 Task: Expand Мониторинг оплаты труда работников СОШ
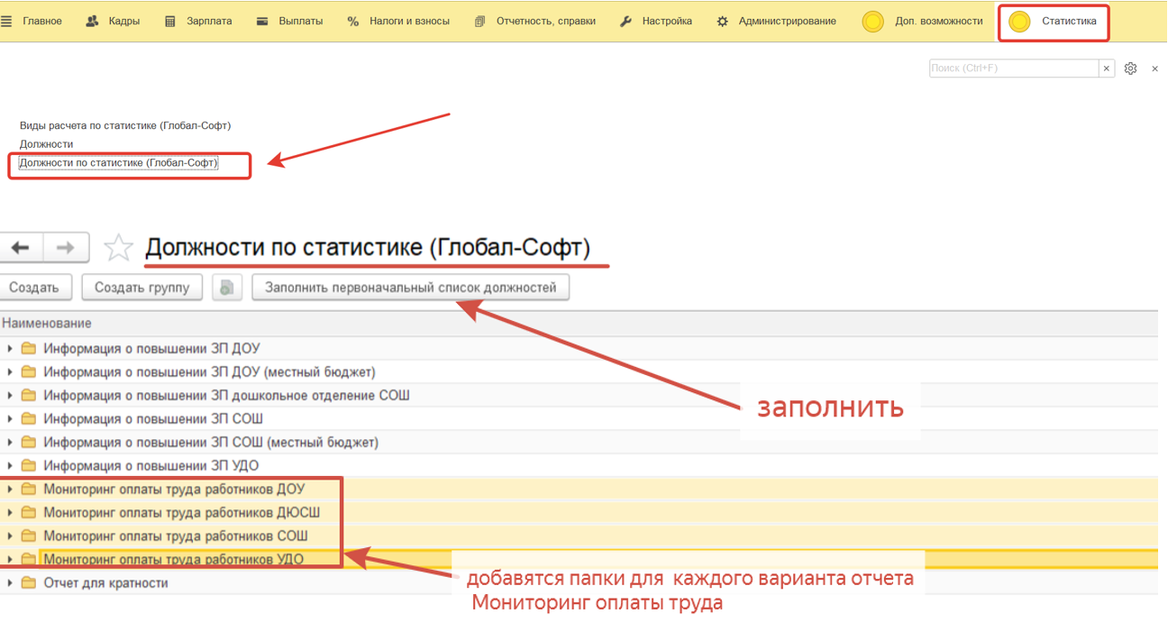click(10, 536)
